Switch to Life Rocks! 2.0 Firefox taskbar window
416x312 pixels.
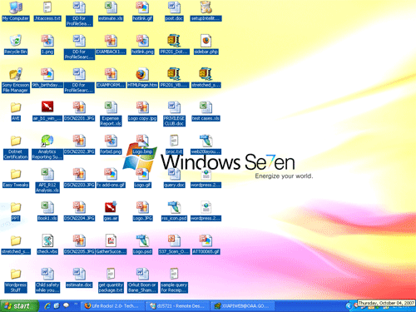click(x=112, y=306)
